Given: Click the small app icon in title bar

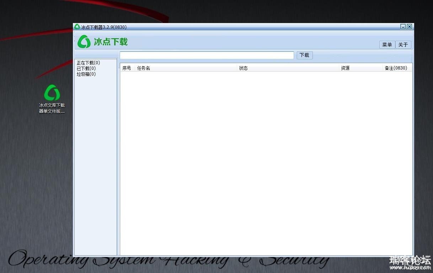Looking at the screenshot, I should (77, 27).
